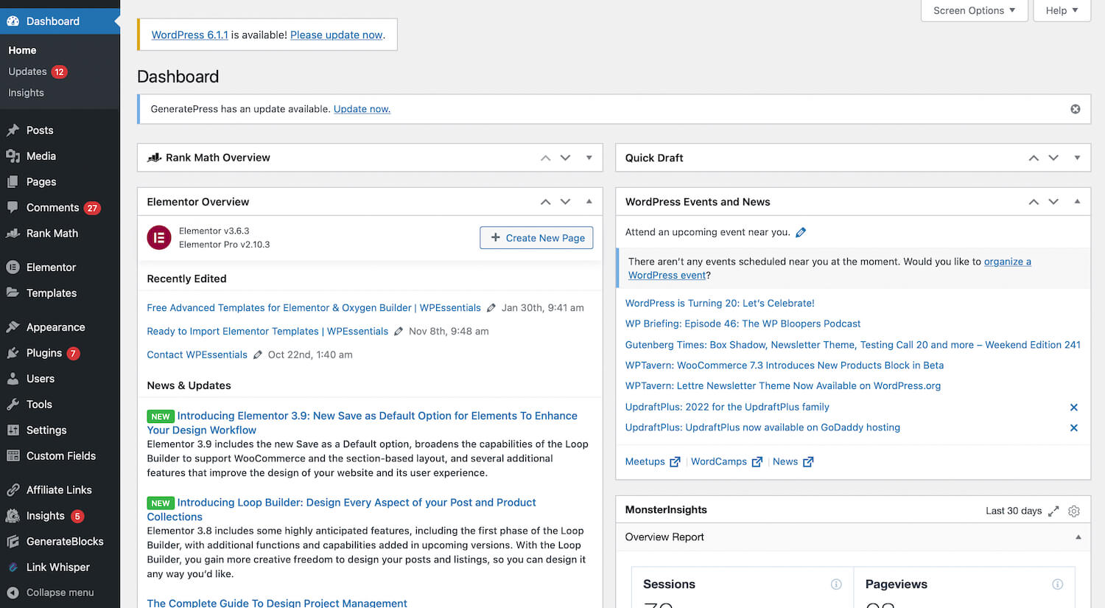The height and width of the screenshot is (608, 1105).
Task: Open WP Briefing Episode 46 link
Action: pos(743,324)
